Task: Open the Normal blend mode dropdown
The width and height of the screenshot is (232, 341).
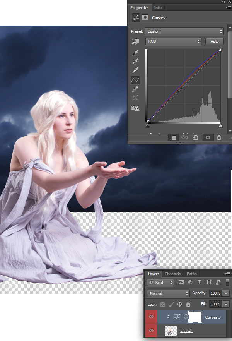Action: [168, 293]
